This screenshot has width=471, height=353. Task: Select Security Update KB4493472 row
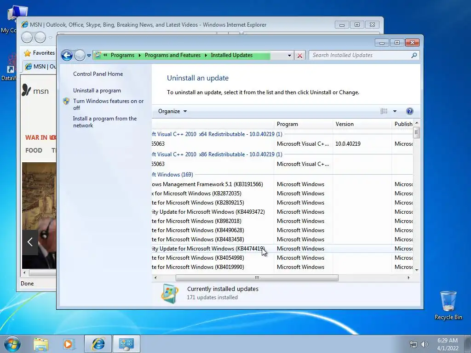pyautogui.click(x=282, y=212)
